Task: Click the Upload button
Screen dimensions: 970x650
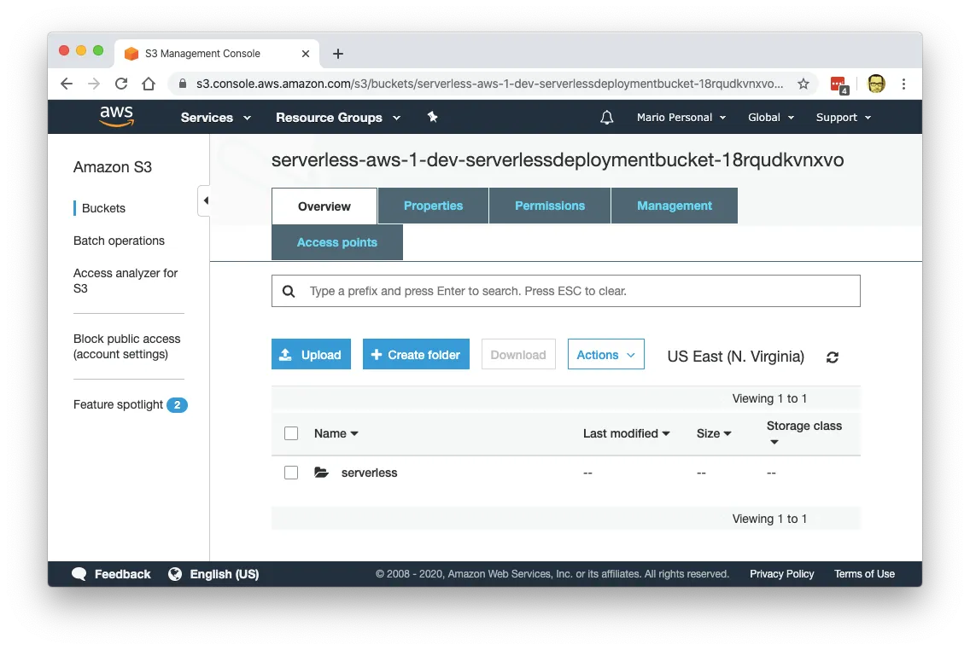Action: 311,354
